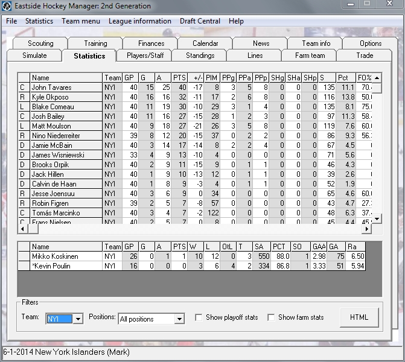The height and width of the screenshot is (362, 405).
Task: Select the Trade tab
Action: pyautogui.click(x=365, y=56)
